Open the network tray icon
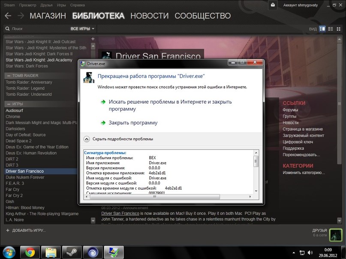 302,253
